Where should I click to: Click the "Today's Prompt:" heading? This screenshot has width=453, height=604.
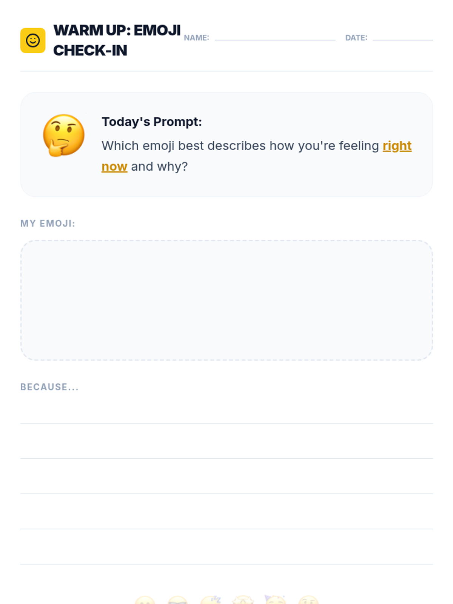[152, 122]
